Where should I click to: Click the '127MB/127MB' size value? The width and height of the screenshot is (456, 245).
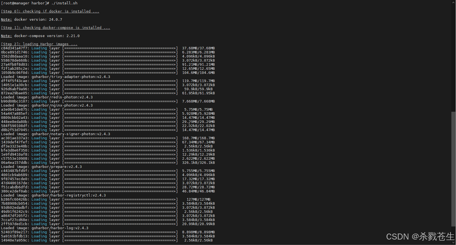point(199,199)
